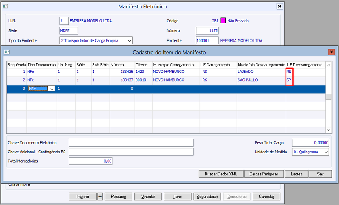Close the Cadastro do Item do Manifesto dialog
Viewport: 339px width, 205px height.
pos(331,52)
